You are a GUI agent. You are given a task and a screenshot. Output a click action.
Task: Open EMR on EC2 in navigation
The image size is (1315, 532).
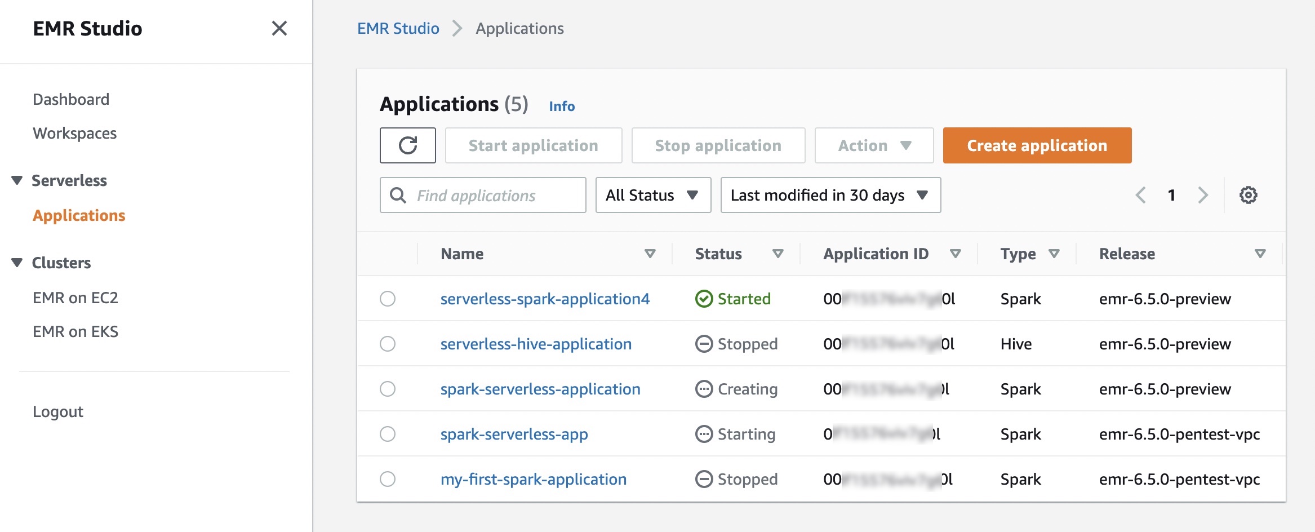75,298
